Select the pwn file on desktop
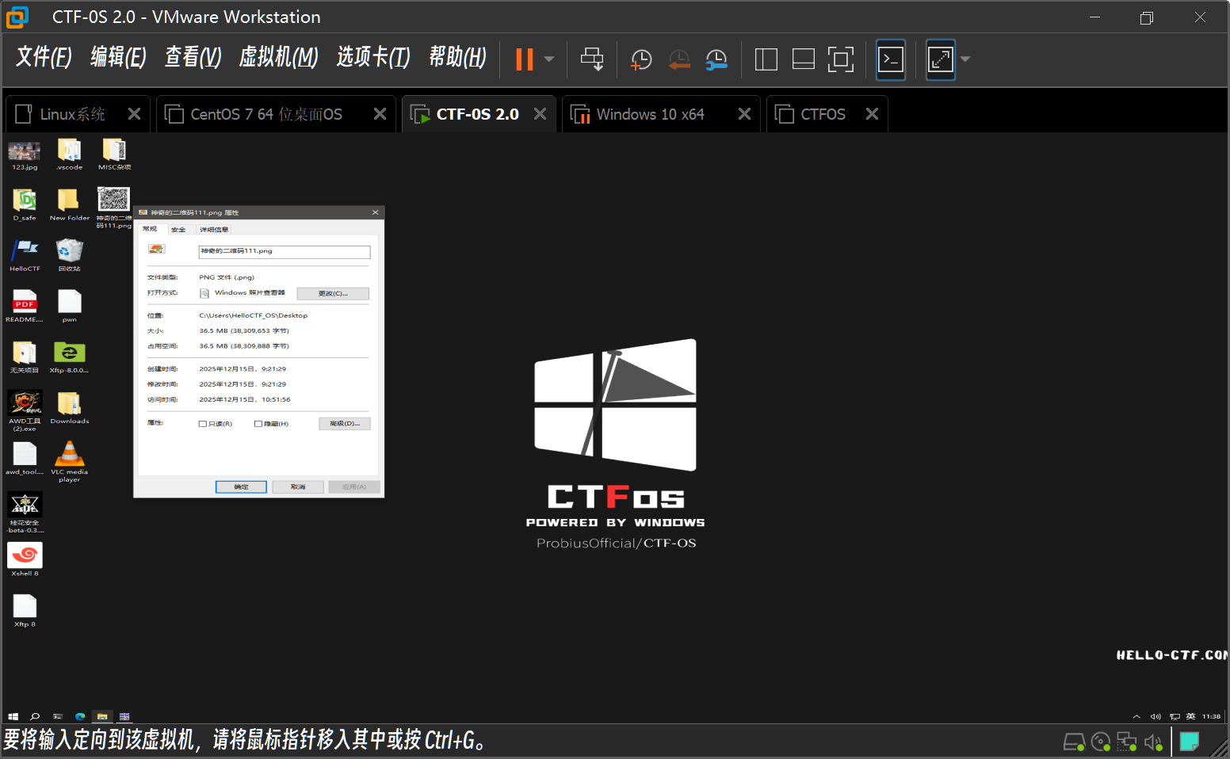 (70, 307)
